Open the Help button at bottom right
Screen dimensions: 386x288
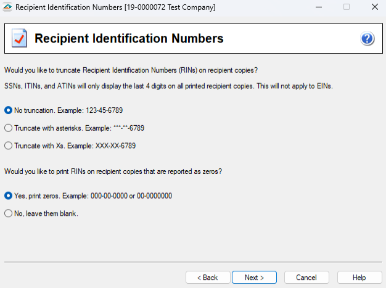click(359, 278)
